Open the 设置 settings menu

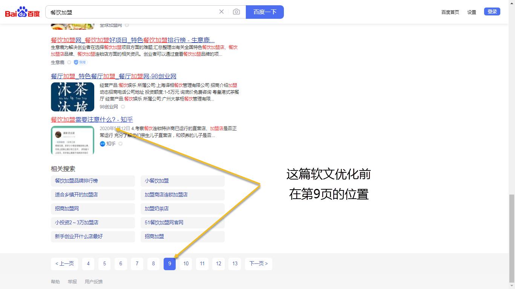472,12
